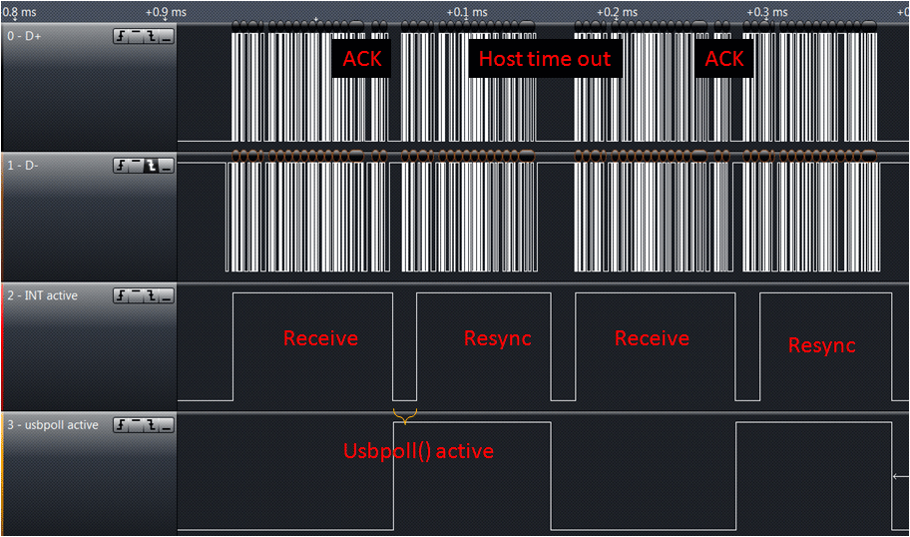Select the '0 - D+' channel label
Viewport: 910px width, 537px height.
click(28, 36)
